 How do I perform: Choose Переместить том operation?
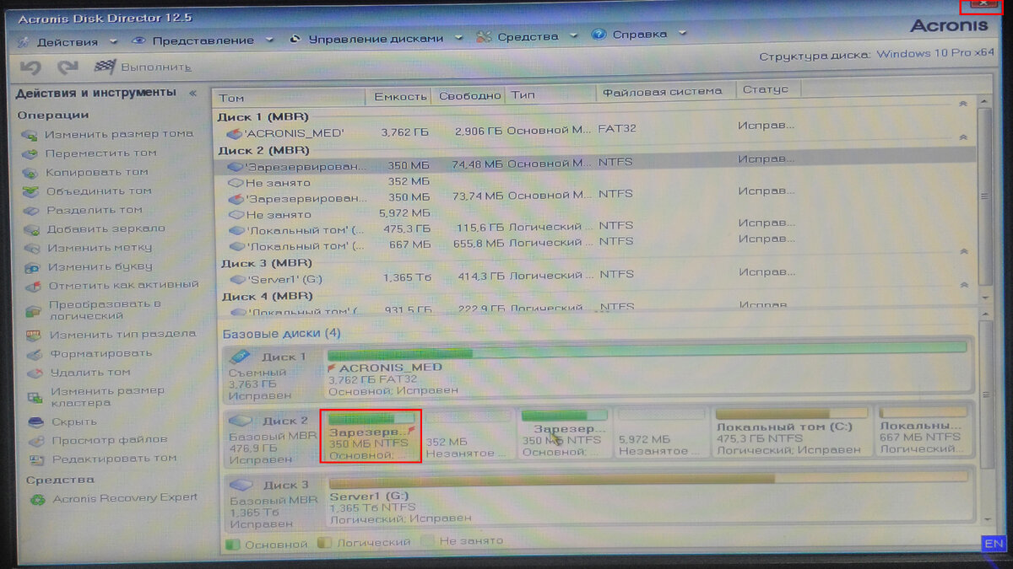[x=89, y=153]
